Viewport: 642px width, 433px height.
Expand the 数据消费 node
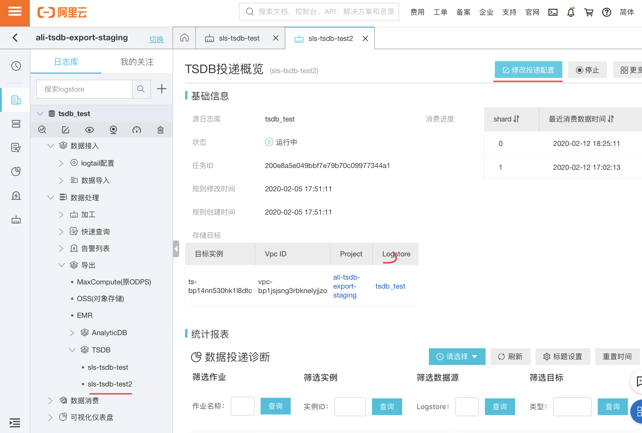[x=50, y=401]
